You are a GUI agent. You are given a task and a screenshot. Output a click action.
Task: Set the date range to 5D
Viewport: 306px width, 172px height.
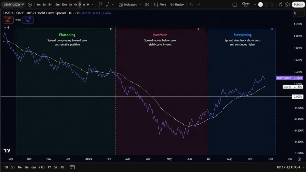tap(13, 167)
